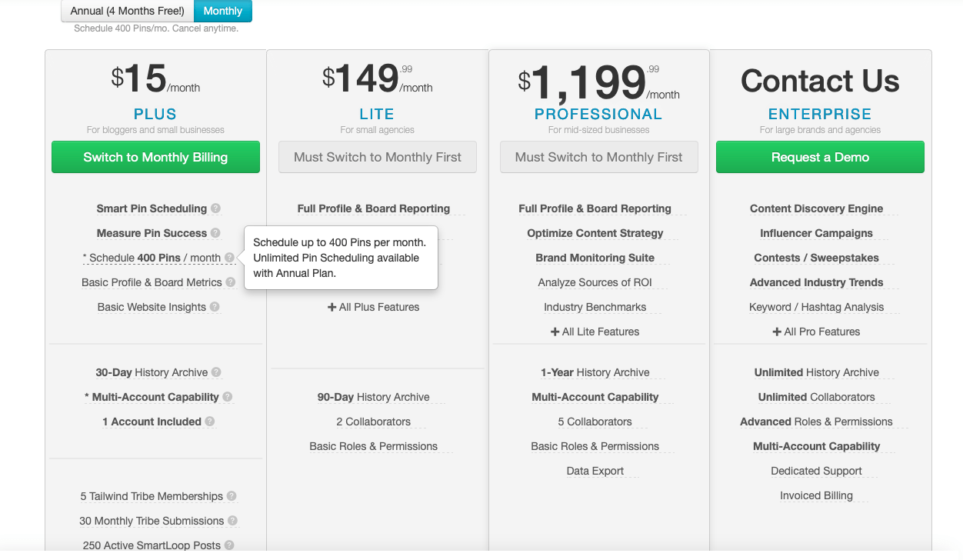Image resolution: width=963 pixels, height=560 pixels.
Task: Click help icon beside Schedule 400 Pins
Action: click(x=229, y=258)
